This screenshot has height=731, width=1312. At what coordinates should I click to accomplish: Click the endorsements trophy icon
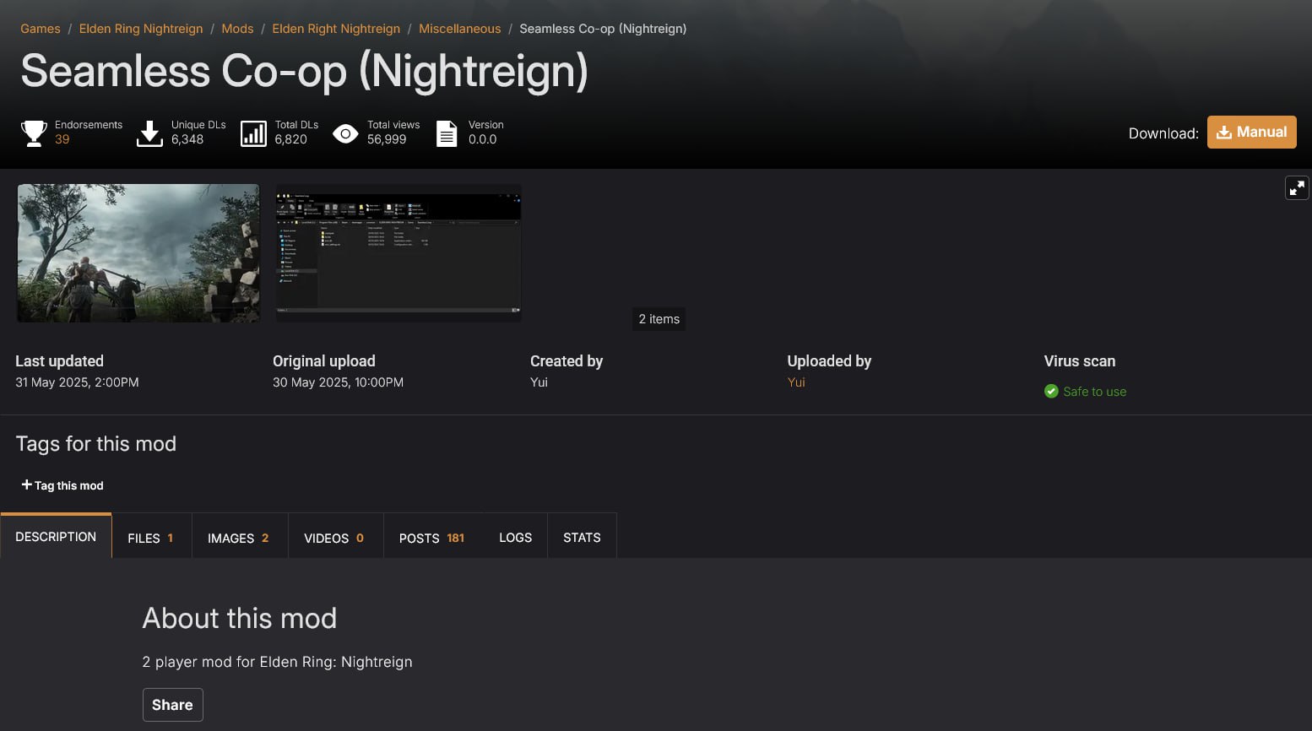tap(34, 133)
